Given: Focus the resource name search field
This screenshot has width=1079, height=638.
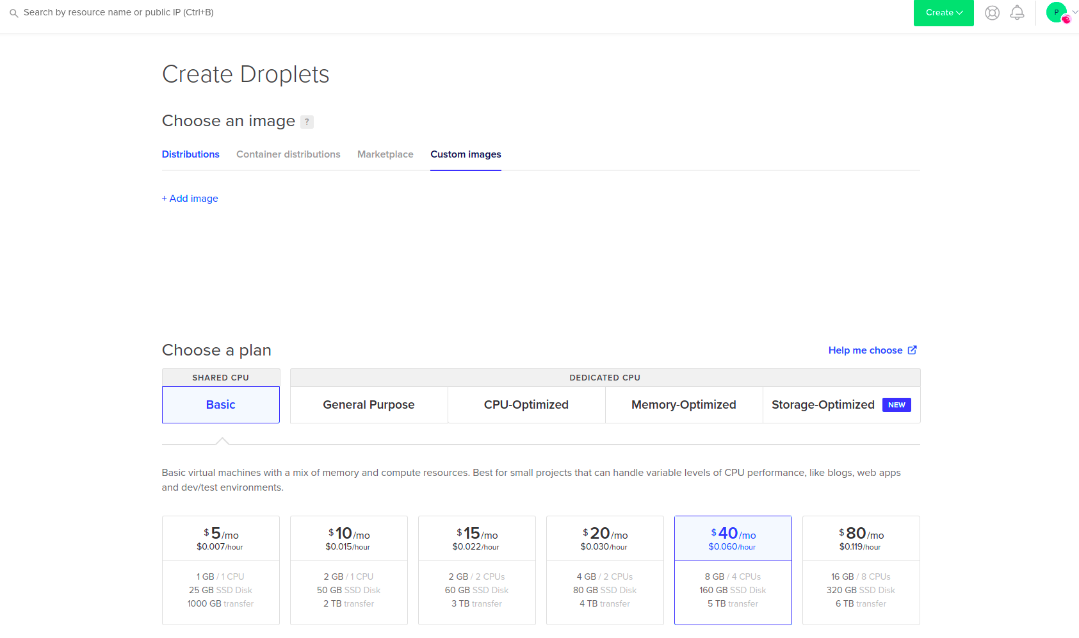Looking at the screenshot, I should tap(118, 13).
